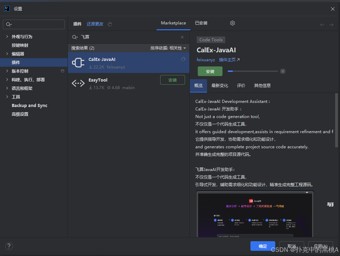
Task: Expand the 构建、执行、部署 node
Action: coord(7,79)
